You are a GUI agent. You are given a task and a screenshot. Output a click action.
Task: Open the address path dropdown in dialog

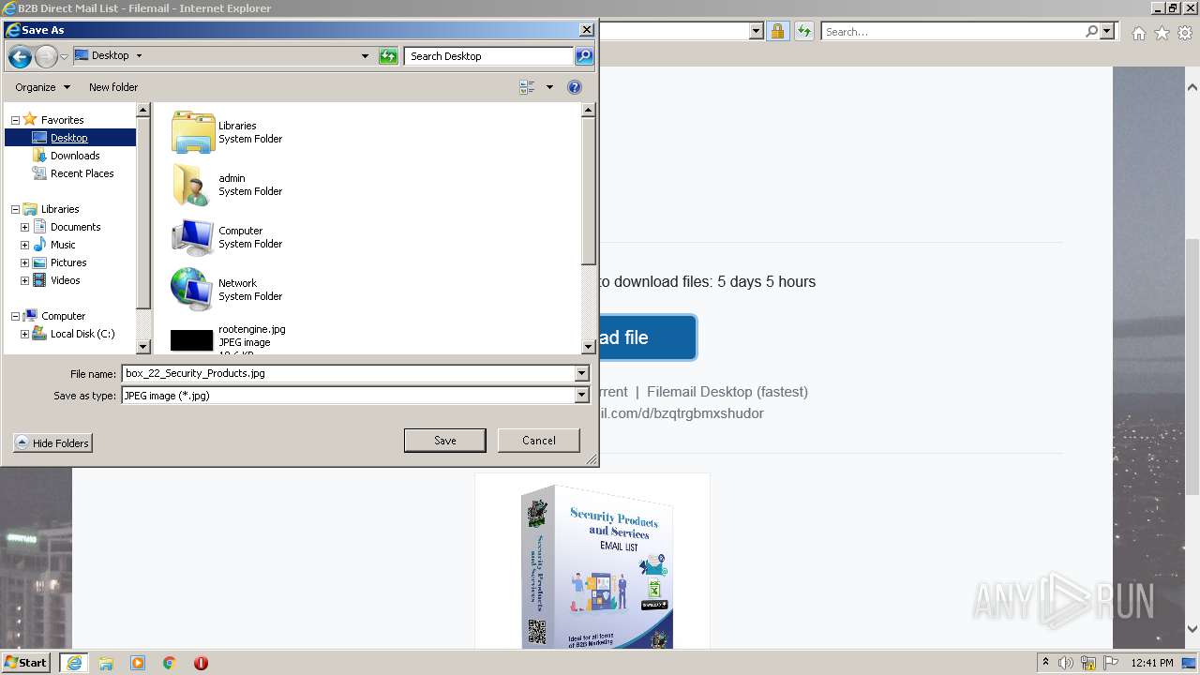(365, 56)
